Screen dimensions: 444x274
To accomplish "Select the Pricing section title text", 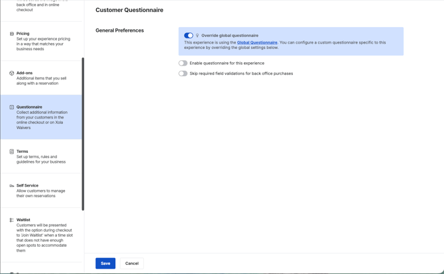I will [23, 34].
